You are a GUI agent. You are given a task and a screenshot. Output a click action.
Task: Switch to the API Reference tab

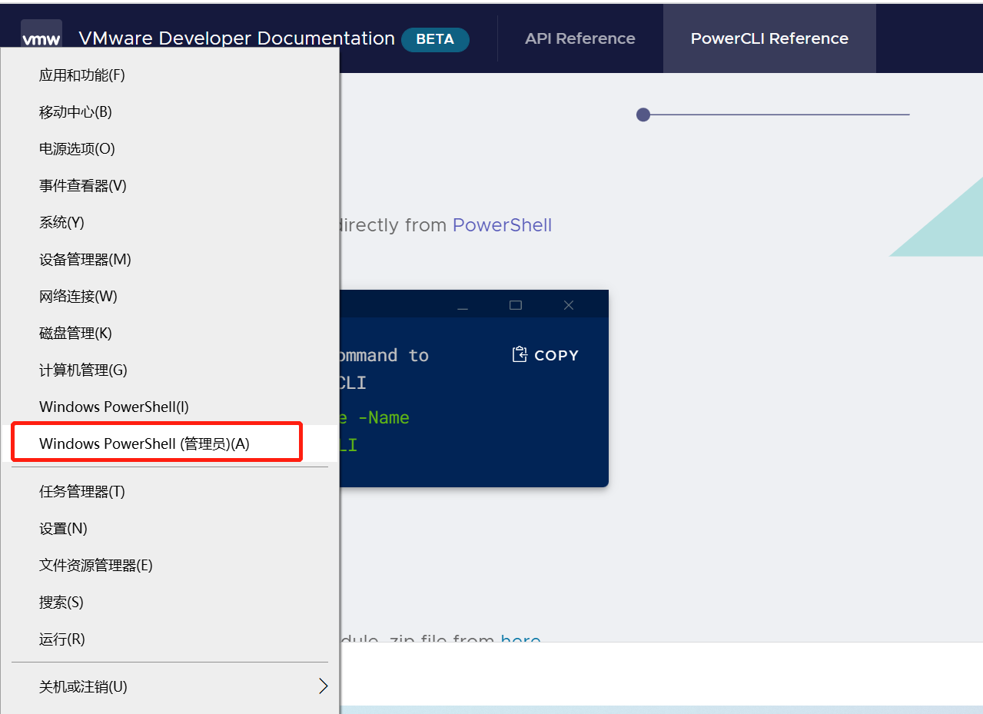coord(580,38)
